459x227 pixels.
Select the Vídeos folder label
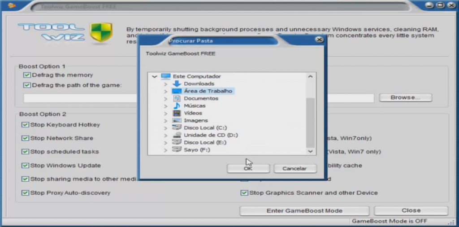pos(193,113)
